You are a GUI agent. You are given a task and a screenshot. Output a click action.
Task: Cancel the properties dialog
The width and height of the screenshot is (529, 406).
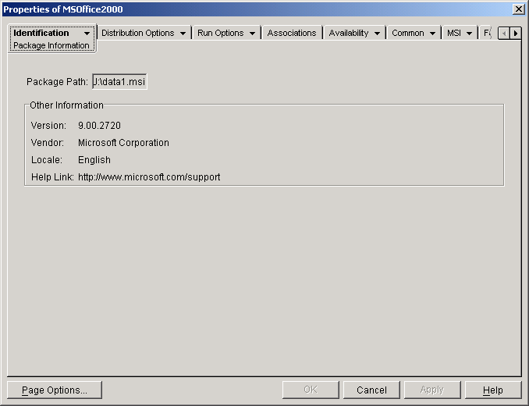[x=371, y=390]
